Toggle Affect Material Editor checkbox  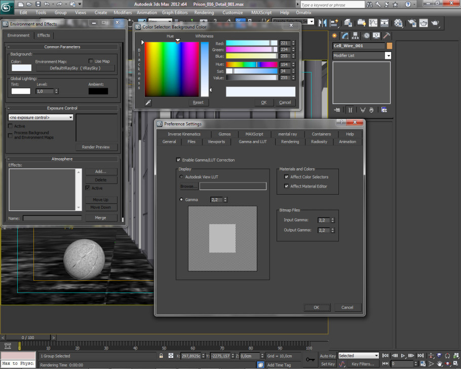(x=286, y=186)
